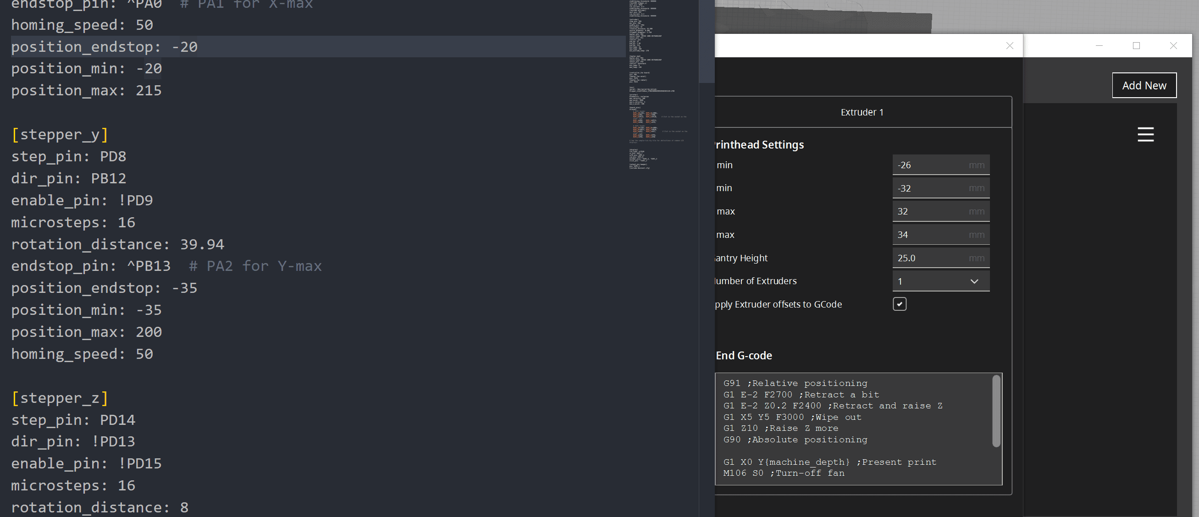Click the 'position_endstop: -20' line
This screenshot has height=517, width=1199.
tap(104, 47)
